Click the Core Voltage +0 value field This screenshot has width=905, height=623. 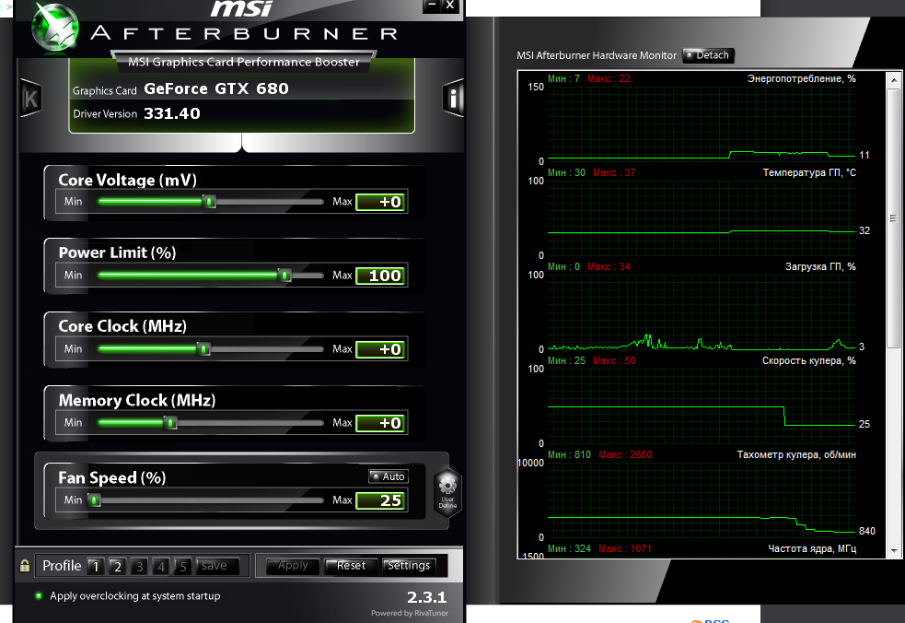tap(380, 202)
